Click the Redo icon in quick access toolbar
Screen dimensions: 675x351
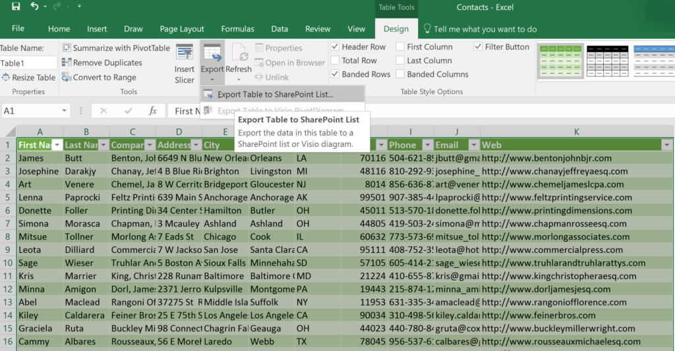pyautogui.click(x=57, y=6)
